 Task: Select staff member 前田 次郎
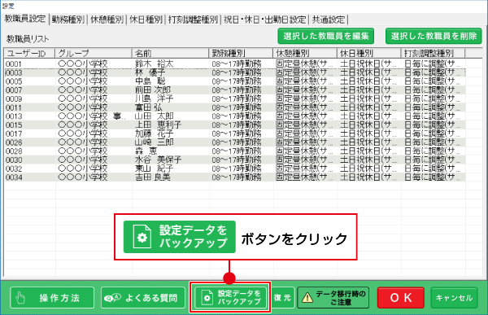[235, 90]
